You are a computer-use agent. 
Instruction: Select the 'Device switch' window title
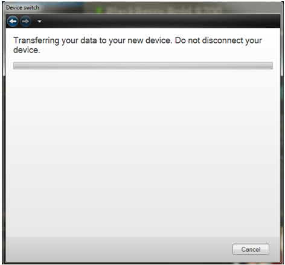pos(22,8)
